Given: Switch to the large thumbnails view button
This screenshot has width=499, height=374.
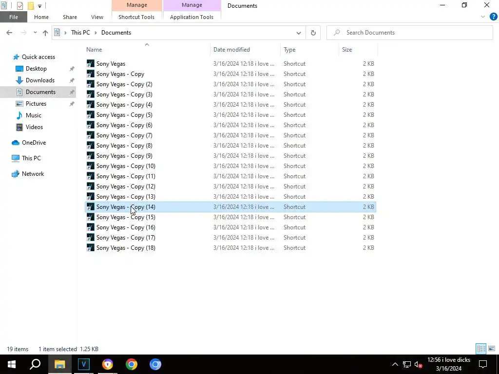Looking at the screenshot, I should pyautogui.click(x=492, y=349).
